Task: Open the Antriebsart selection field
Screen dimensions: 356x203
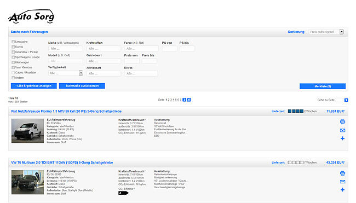Action: [x=104, y=73]
